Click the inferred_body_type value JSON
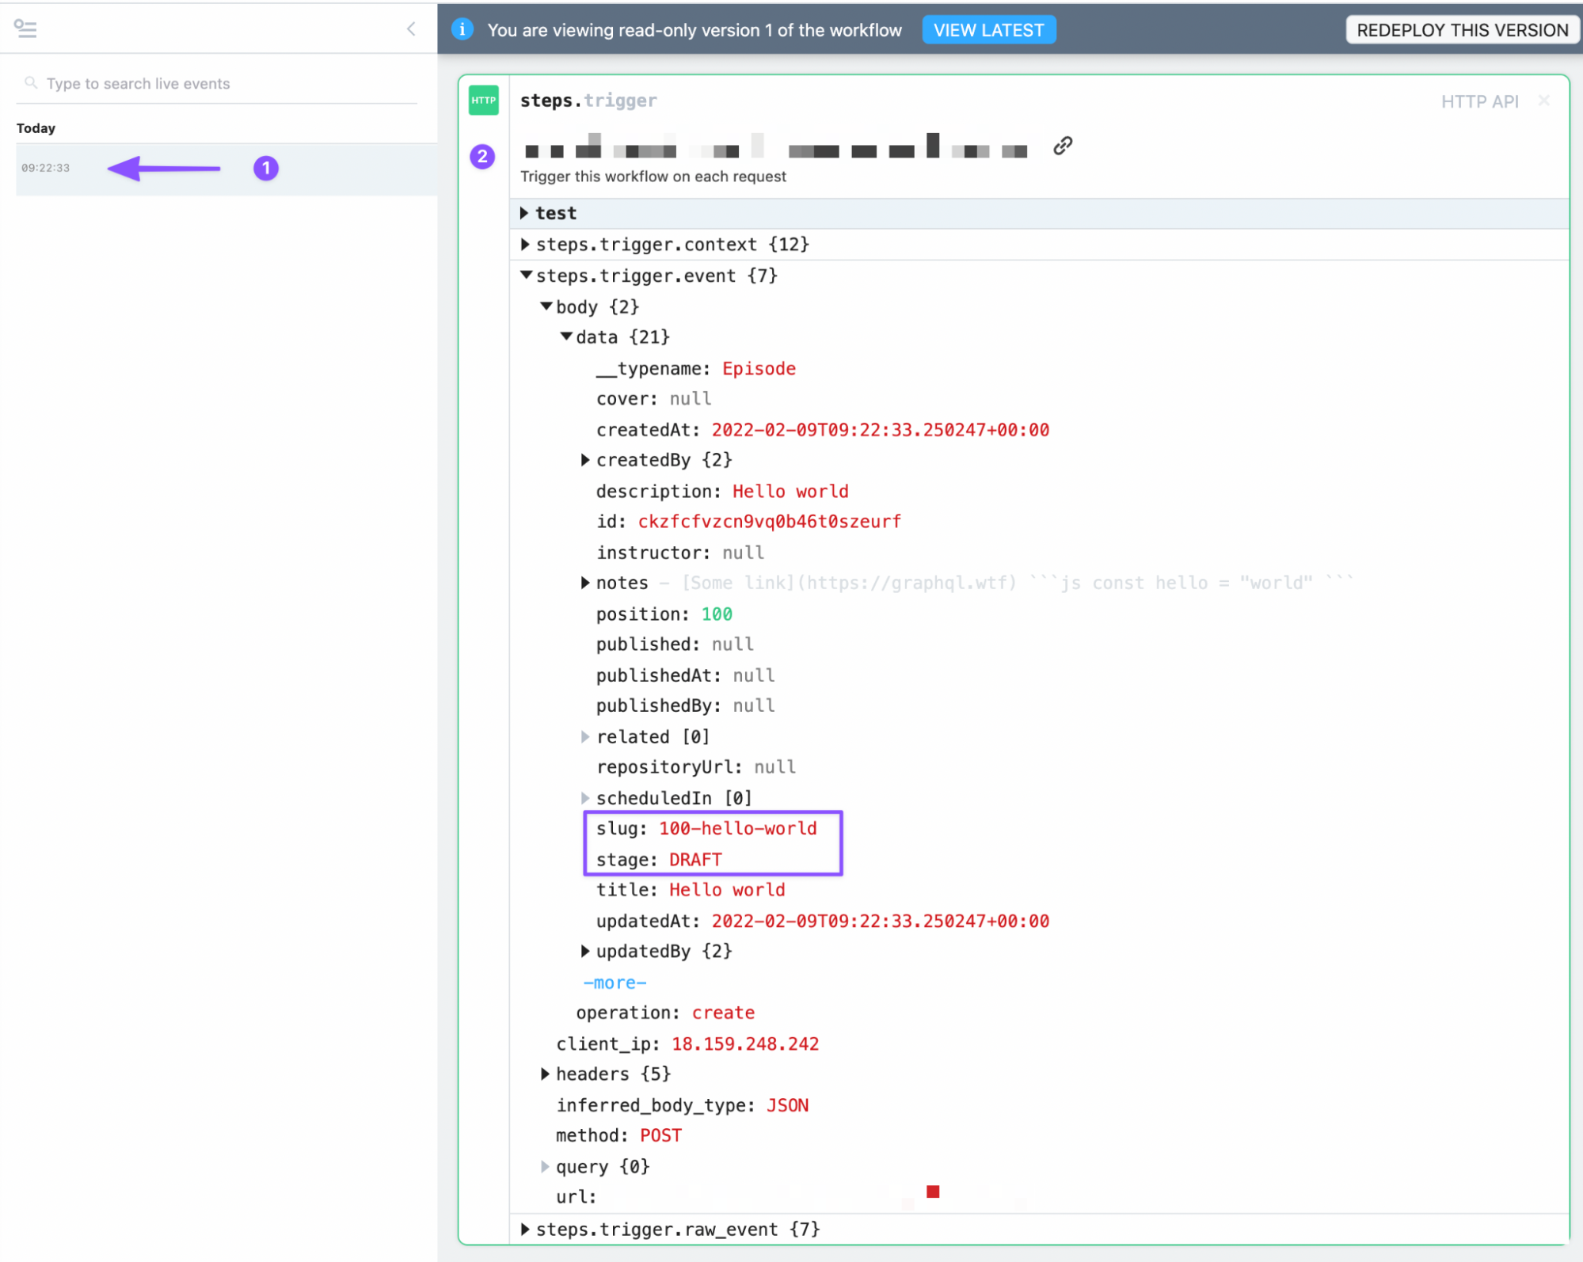Screen dimensions: 1583x1262 pyautogui.click(x=787, y=1105)
